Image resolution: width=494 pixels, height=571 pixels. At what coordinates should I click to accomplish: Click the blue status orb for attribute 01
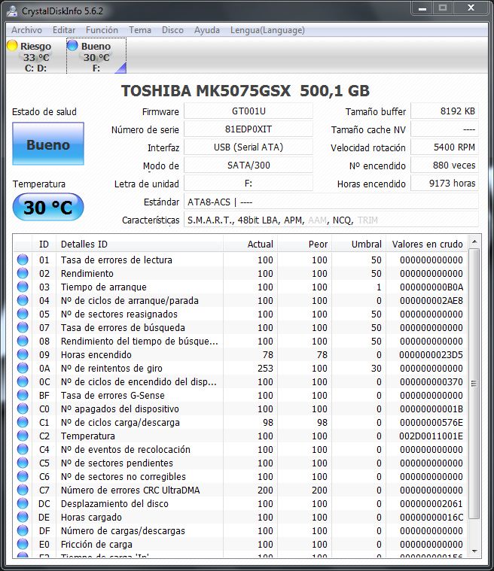23,260
